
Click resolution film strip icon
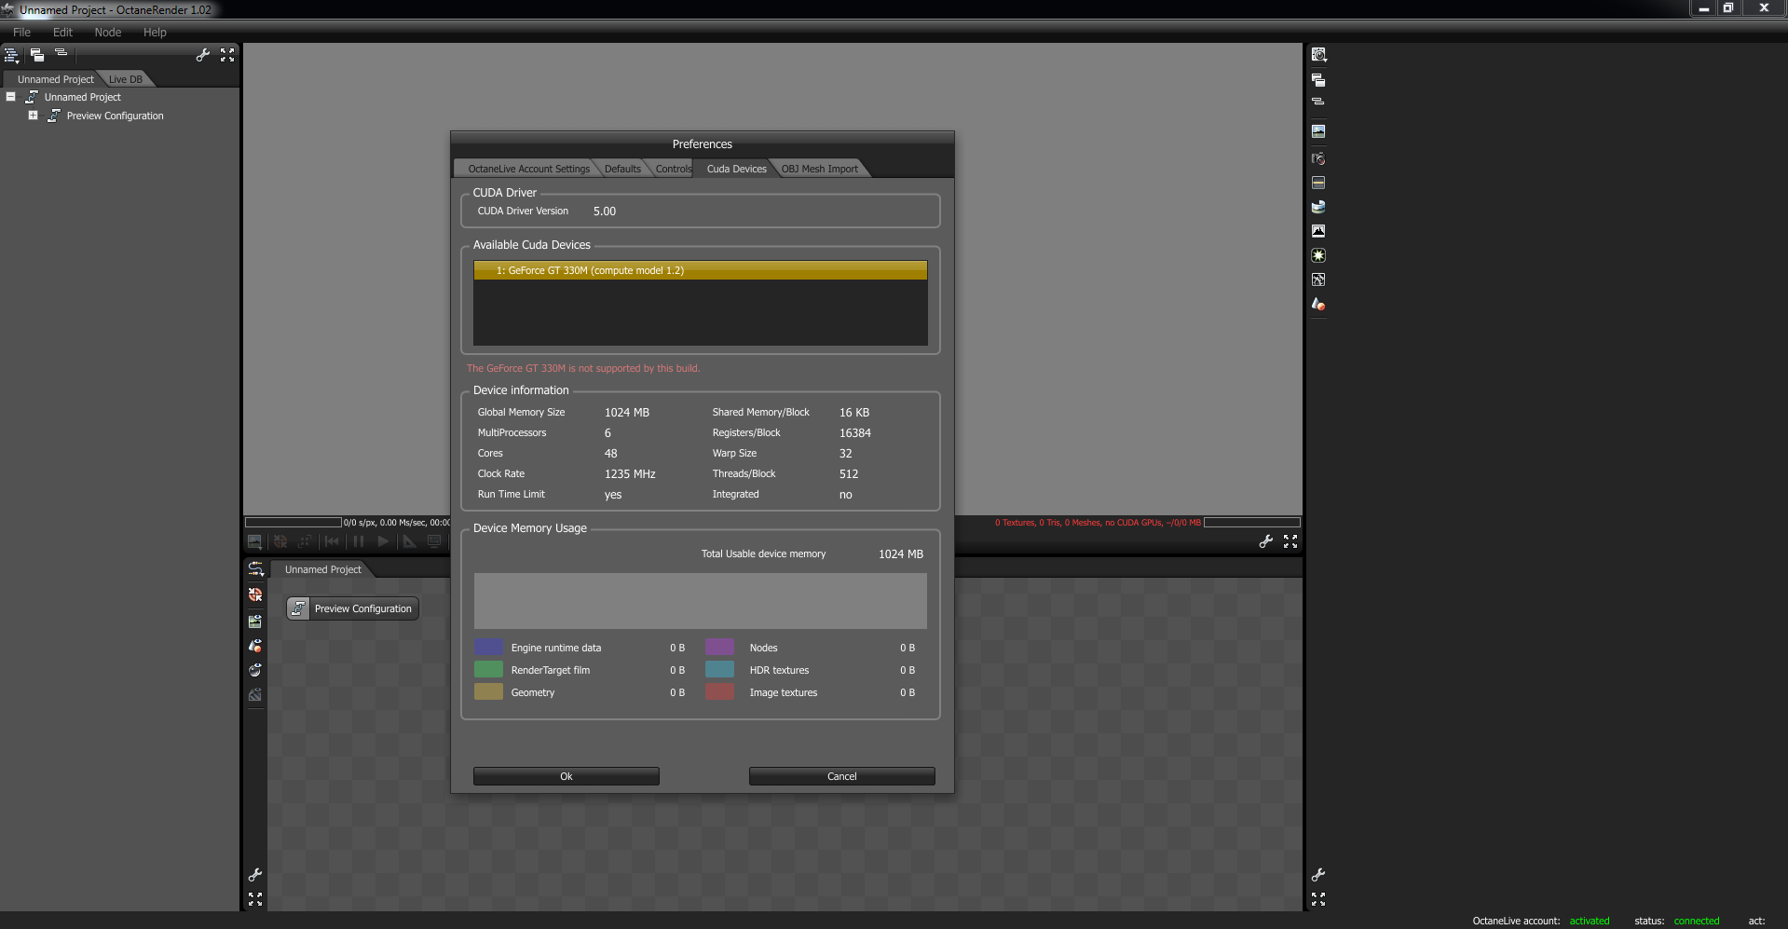coord(1318,183)
